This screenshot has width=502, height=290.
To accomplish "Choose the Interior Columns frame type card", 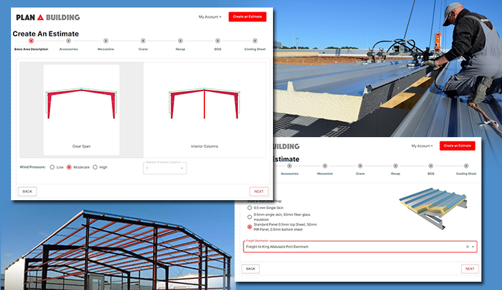I will pos(204,110).
